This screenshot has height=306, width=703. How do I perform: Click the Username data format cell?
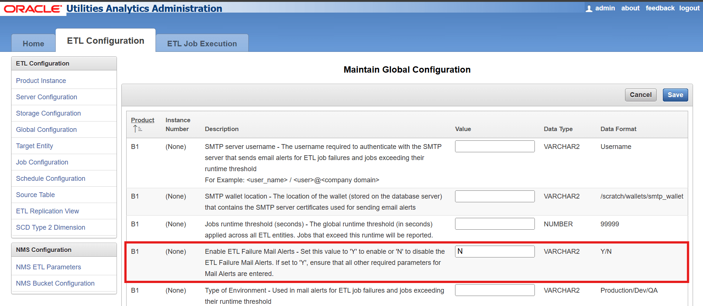(616, 147)
